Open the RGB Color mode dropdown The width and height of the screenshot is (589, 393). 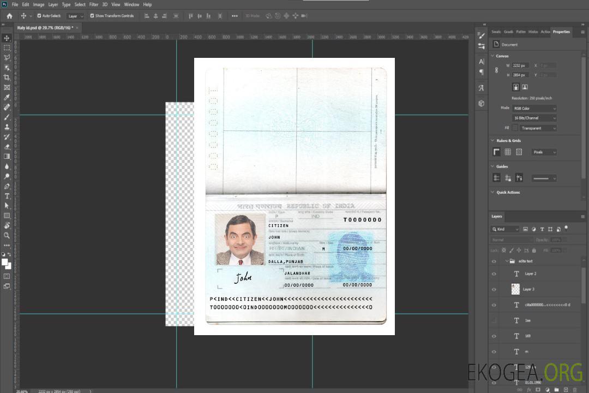[x=534, y=108]
